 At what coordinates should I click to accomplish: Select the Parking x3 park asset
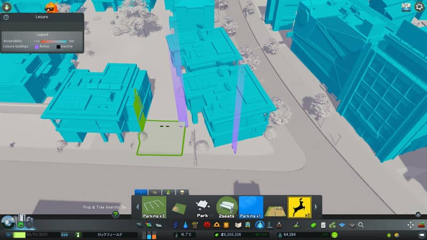[154, 206]
